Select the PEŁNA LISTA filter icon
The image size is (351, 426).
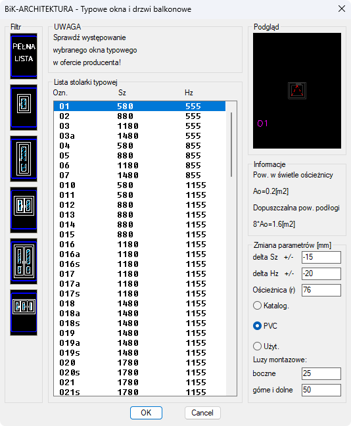tap(24, 57)
